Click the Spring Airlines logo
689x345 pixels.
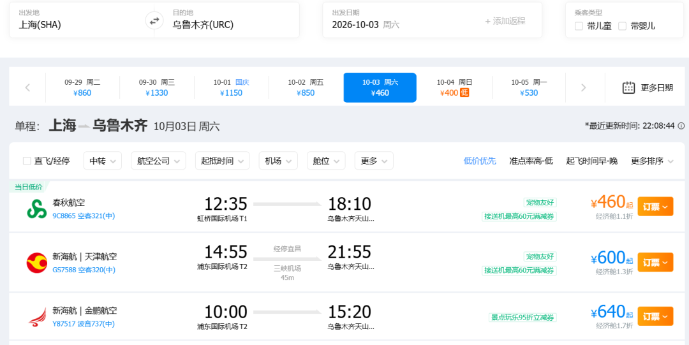(37, 209)
